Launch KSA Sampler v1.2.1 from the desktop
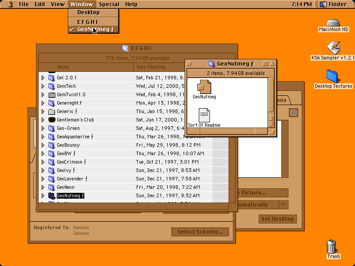355x266 pixels. [333, 47]
